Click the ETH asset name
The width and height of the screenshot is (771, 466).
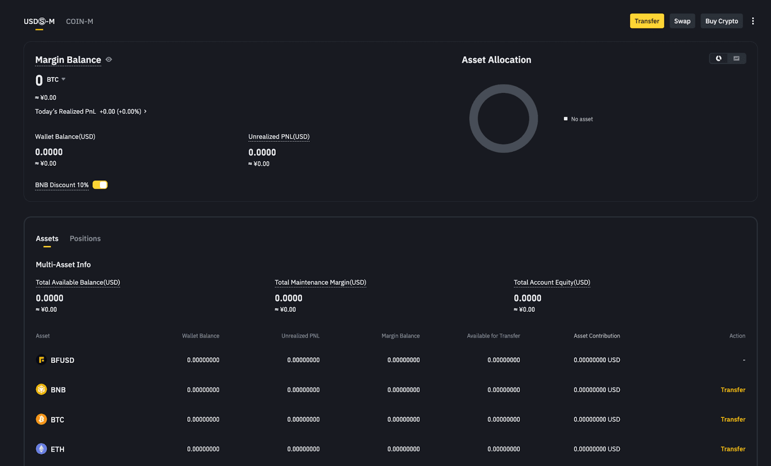point(57,449)
